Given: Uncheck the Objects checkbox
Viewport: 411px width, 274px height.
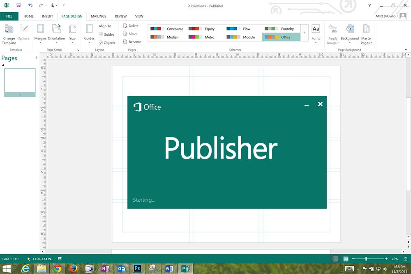Looking at the screenshot, I should (x=101, y=43).
